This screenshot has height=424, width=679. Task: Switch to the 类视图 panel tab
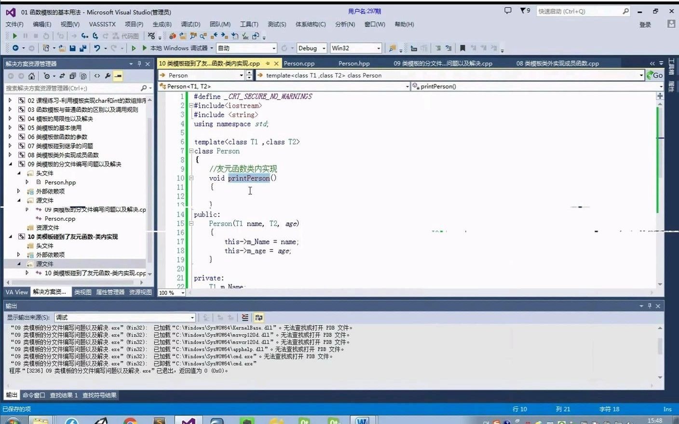coord(83,292)
